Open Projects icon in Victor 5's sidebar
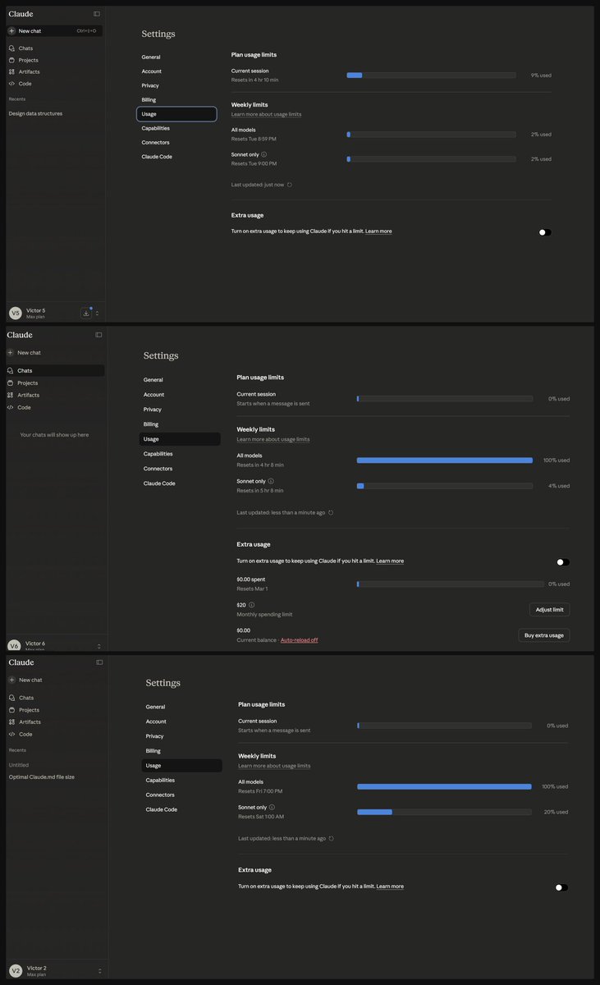Image resolution: width=600 pixels, height=985 pixels. [11, 60]
